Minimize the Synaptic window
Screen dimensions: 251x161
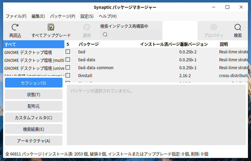214,7
